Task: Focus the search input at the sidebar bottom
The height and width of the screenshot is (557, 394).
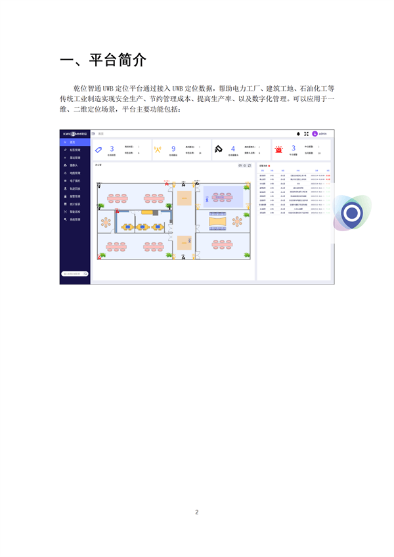Action: tap(75, 274)
